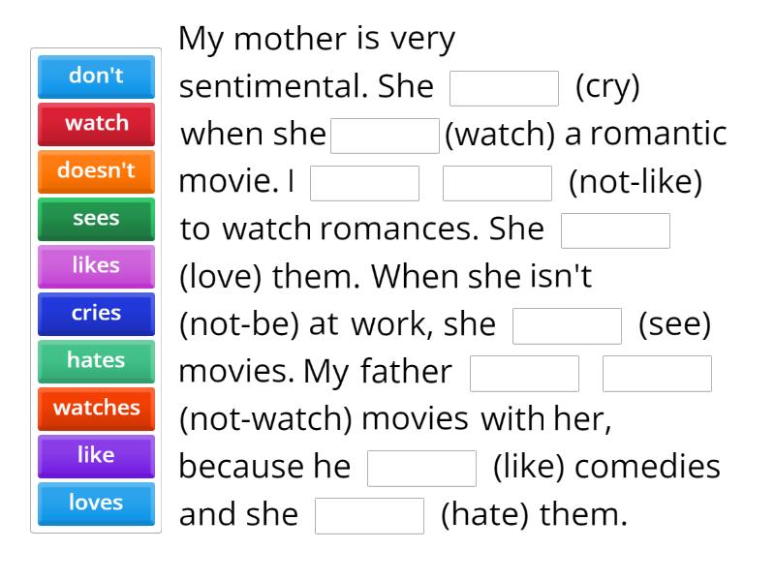Click the blank right before (not-like)
The image size is (775, 581).
tap(497, 183)
